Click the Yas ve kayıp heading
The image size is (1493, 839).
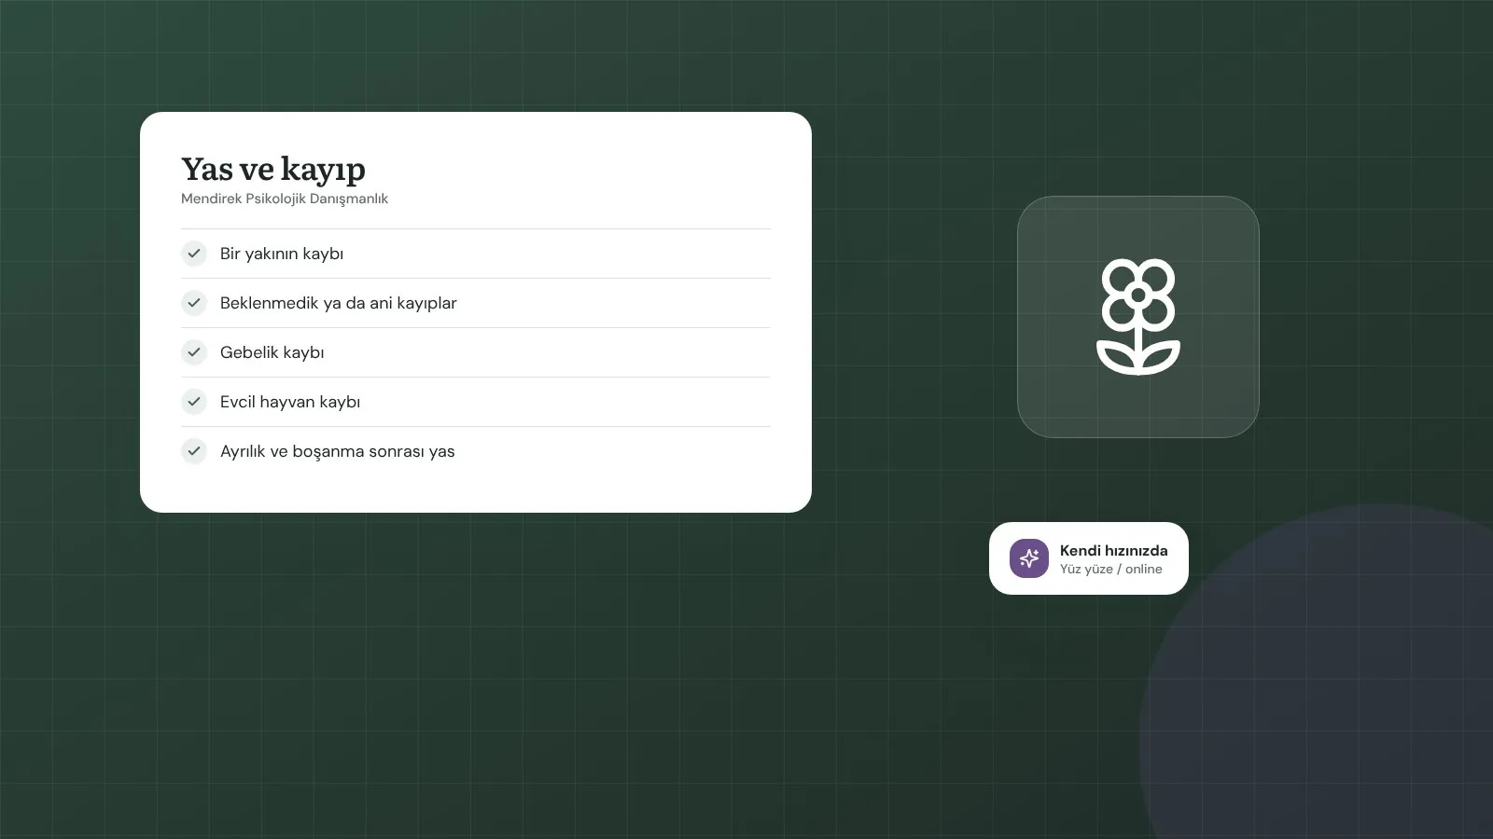point(273,170)
